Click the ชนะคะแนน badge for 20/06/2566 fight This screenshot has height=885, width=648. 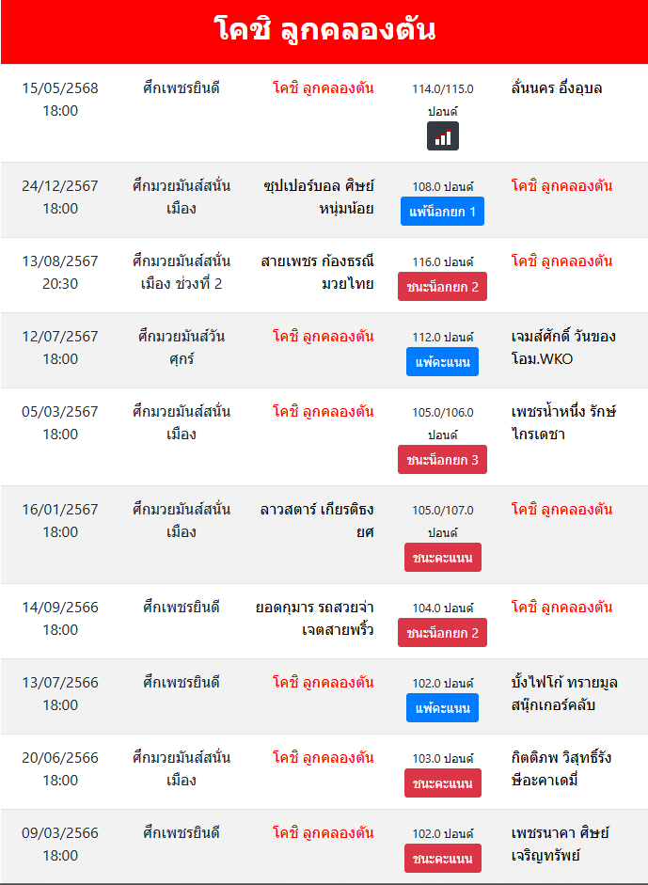click(x=443, y=782)
